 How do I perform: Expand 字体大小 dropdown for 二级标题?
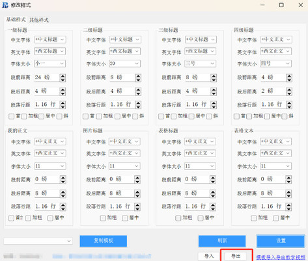pos(124,64)
